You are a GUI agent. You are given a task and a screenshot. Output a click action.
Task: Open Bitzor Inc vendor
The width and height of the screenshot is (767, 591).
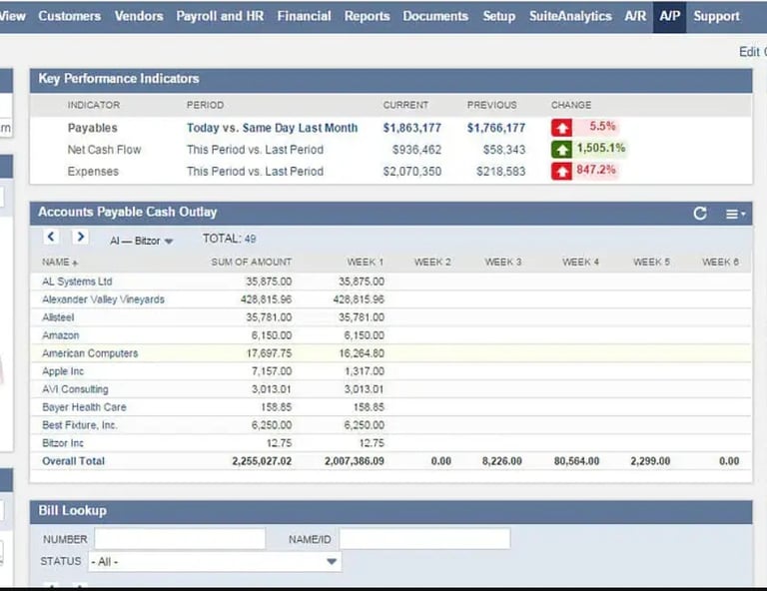(63, 443)
